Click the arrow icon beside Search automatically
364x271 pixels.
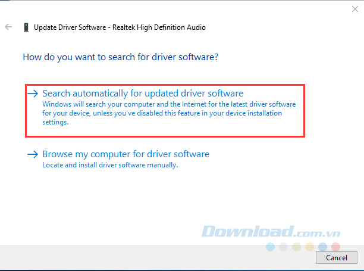tap(33, 94)
